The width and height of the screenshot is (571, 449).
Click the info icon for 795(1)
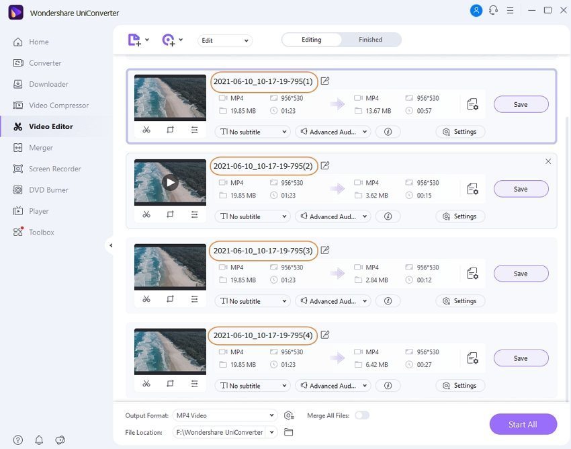[x=388, y=132]
